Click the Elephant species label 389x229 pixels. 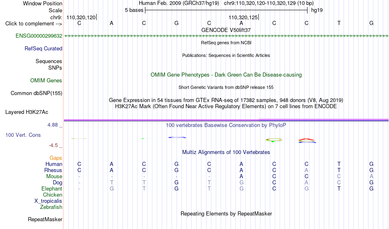point(52,189)
